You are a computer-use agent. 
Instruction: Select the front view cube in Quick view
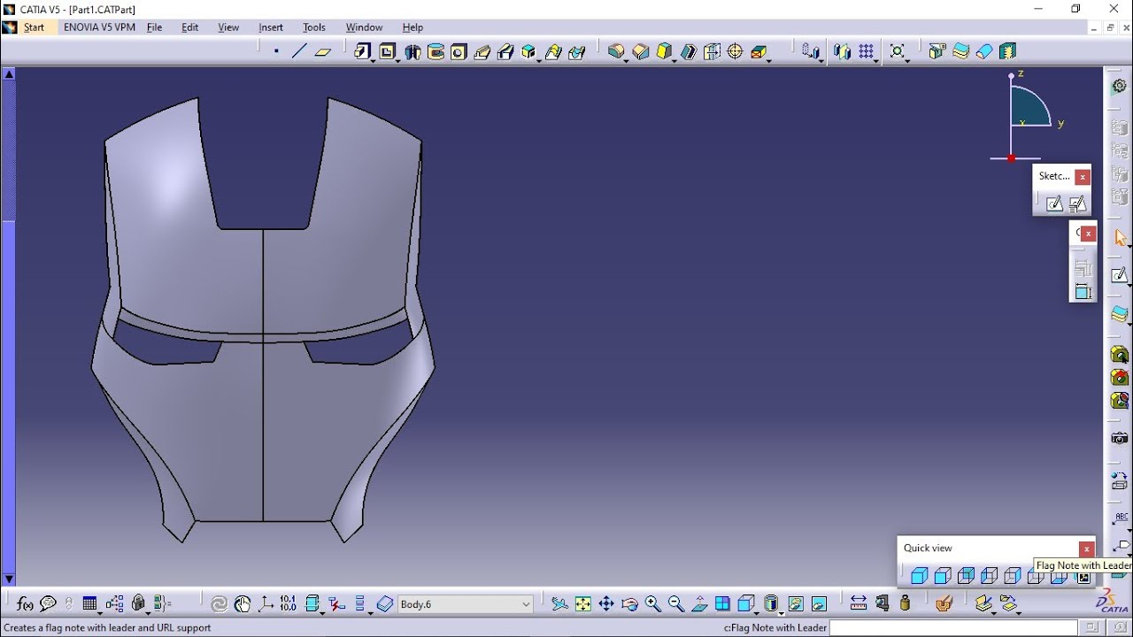(943, 577)
